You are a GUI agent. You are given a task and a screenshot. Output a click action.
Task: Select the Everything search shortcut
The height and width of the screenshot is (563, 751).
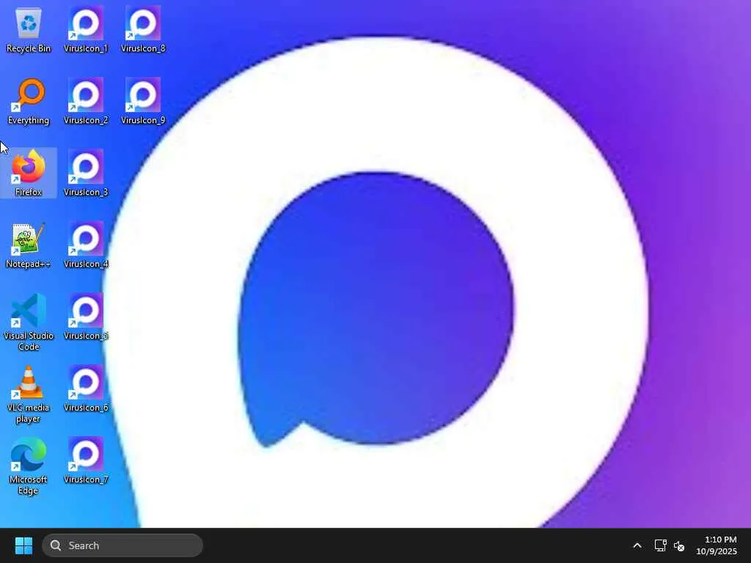29,101
